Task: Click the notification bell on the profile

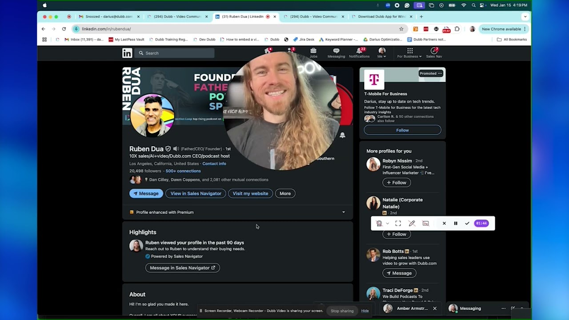Action: point(342,135)
